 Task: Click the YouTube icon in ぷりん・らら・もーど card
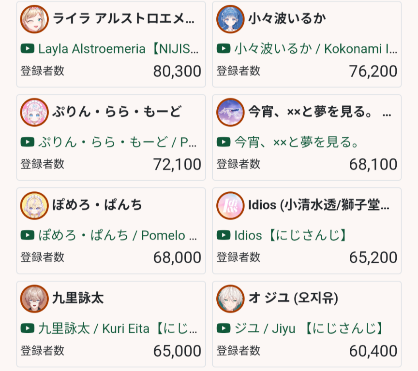tap(28, 142)
